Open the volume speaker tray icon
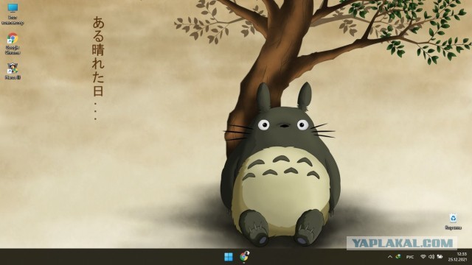This screenshot has width=472, height=265. [431, 257]
